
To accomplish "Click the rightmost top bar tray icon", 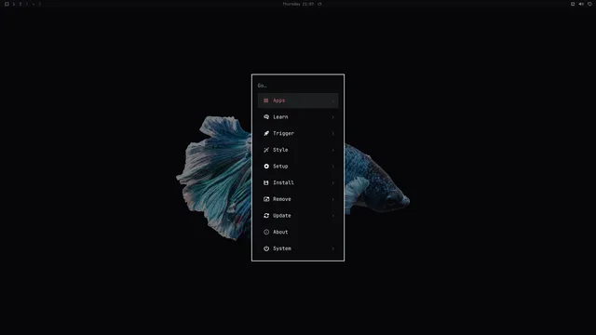I will coord(589,4).
